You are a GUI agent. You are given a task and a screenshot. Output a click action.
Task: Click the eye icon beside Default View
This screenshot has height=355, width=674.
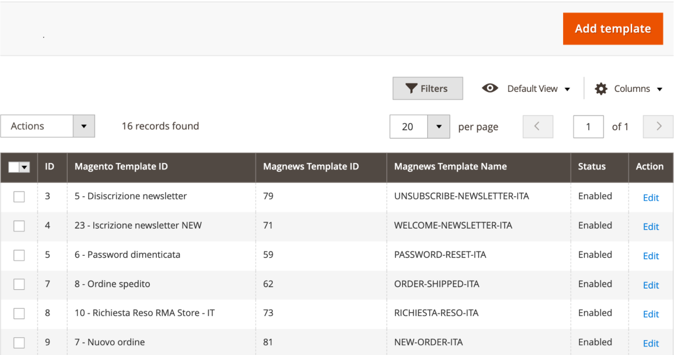click(490, 88)
